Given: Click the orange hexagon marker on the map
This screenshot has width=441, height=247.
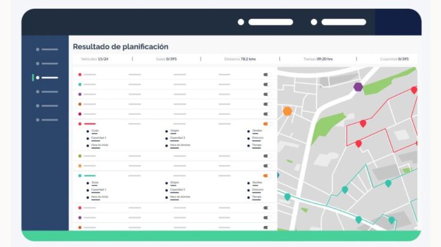Looking at the screenshot, I should 287,111.
